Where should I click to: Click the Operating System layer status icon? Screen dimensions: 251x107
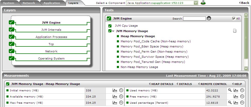pos(12,58)
